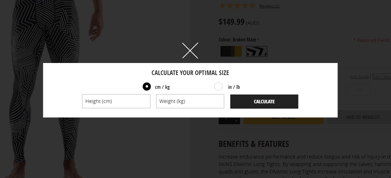This screenshot has width=391, height=178.
Task: Click the ADD TO BAG button
Action: pyautogui.click(x=283, y=120)
